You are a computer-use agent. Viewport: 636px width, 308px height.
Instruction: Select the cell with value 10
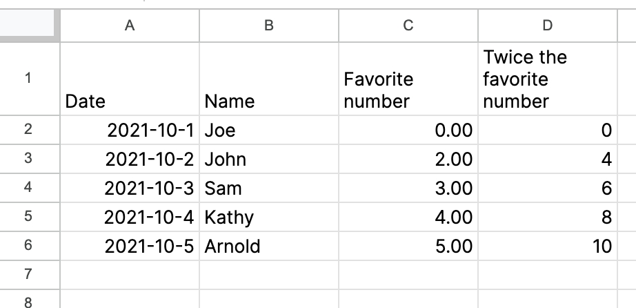547,246
